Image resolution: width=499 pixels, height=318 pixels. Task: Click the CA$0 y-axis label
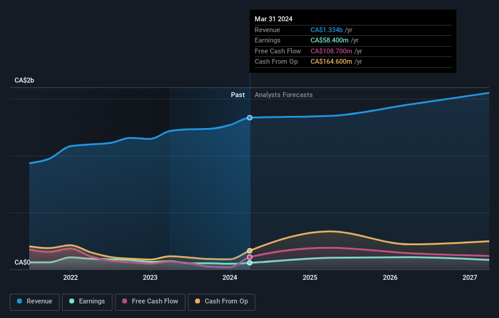pos(22,262)
